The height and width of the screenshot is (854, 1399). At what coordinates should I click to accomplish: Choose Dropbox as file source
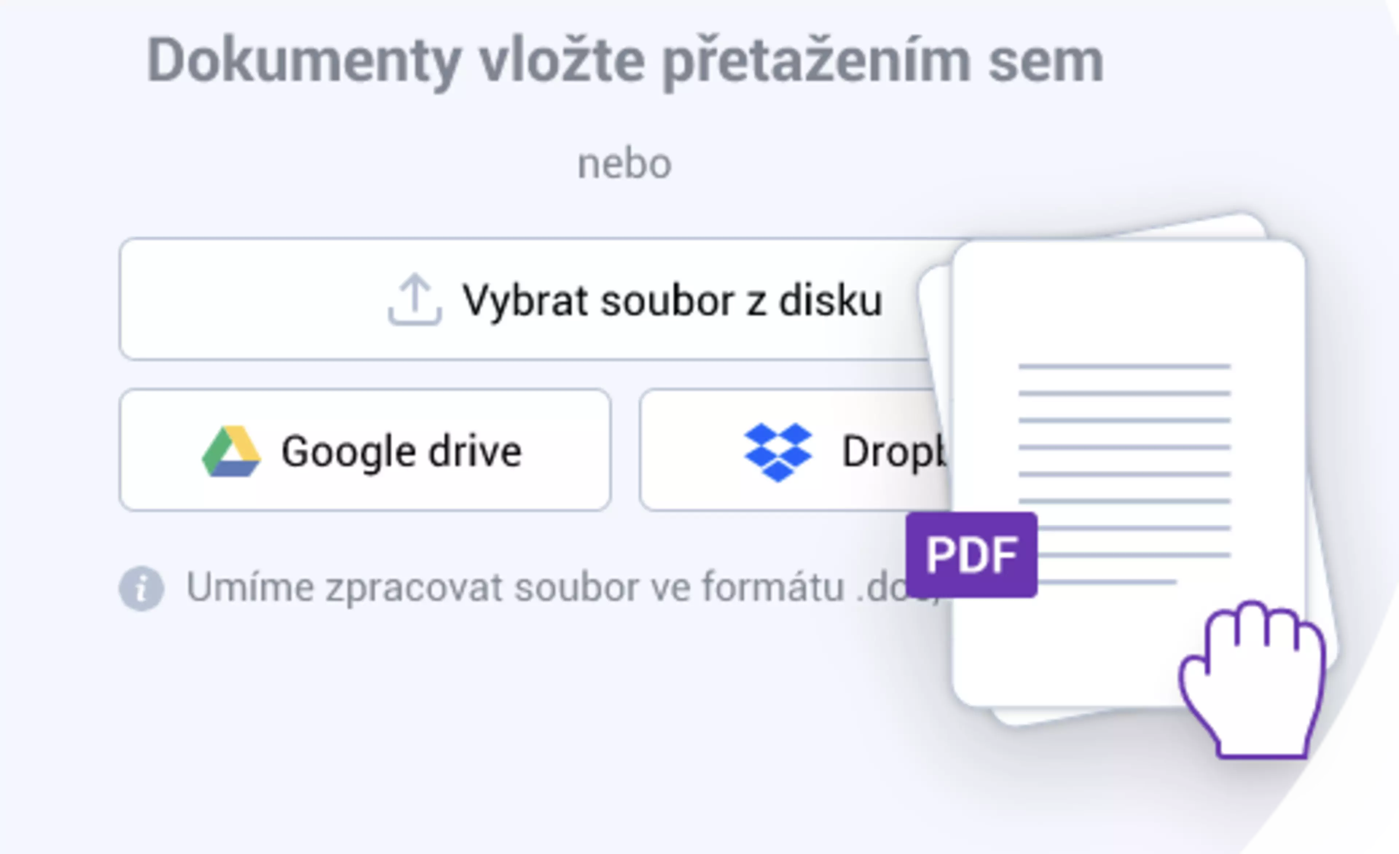tap(795, 450)
